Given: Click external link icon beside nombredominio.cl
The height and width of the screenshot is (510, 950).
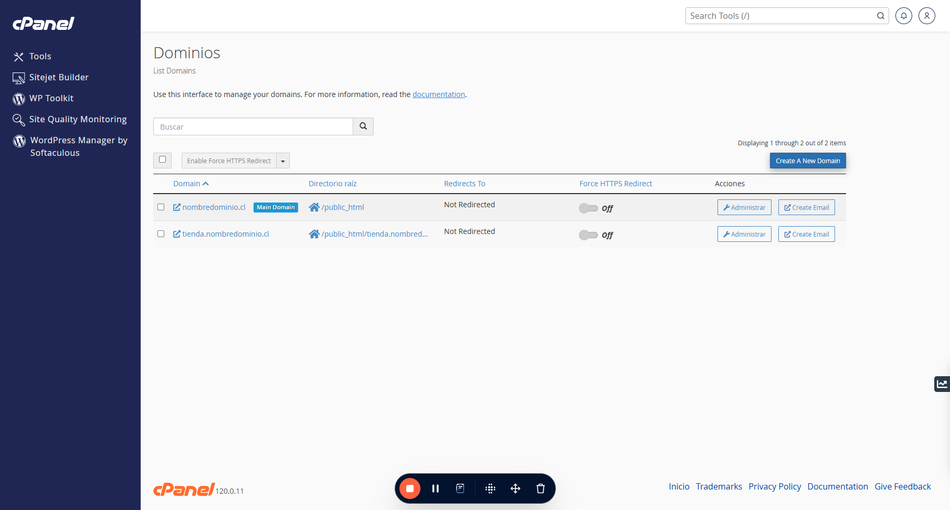Looking at the screenshot, I should point(177,207).
